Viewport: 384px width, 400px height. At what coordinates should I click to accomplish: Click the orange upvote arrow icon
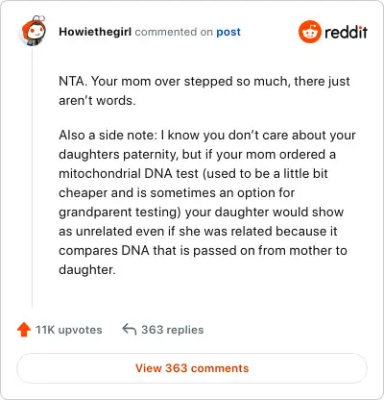point(24,330)
